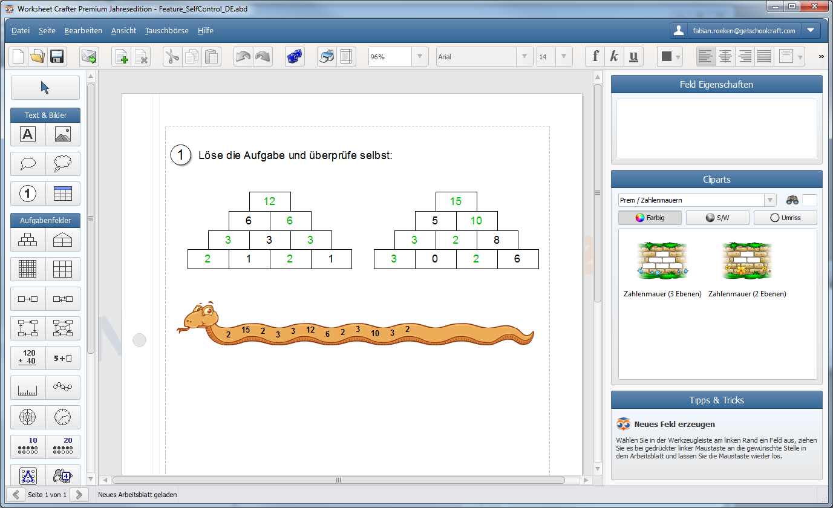The height and width of the screenshot is (508, 833).
Task: Click the Umriss clipart style button
Action: coord(785,218)
